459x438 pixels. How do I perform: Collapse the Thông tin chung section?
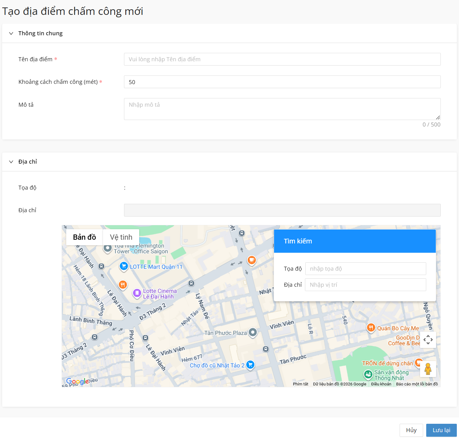11,33
